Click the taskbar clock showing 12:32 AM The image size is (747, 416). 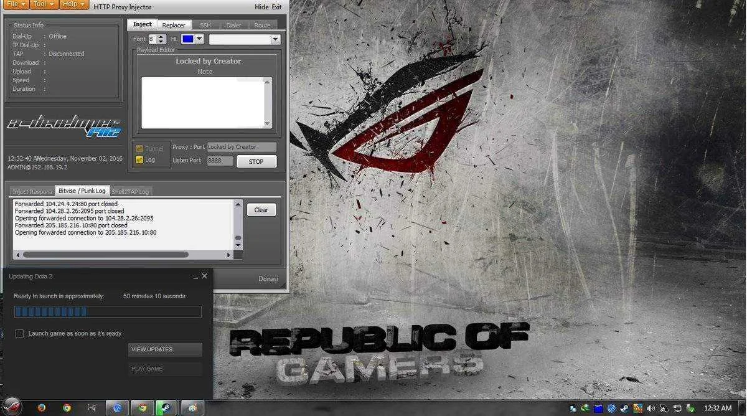coord(718,408)
